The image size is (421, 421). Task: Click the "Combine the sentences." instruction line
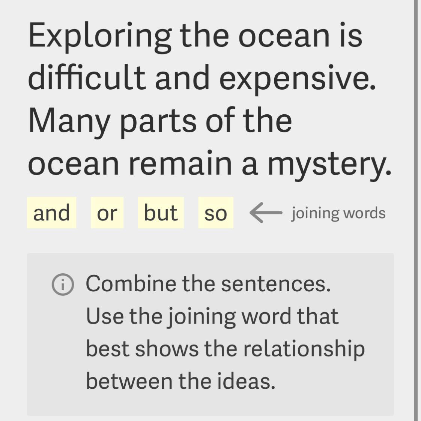(208, 284)
